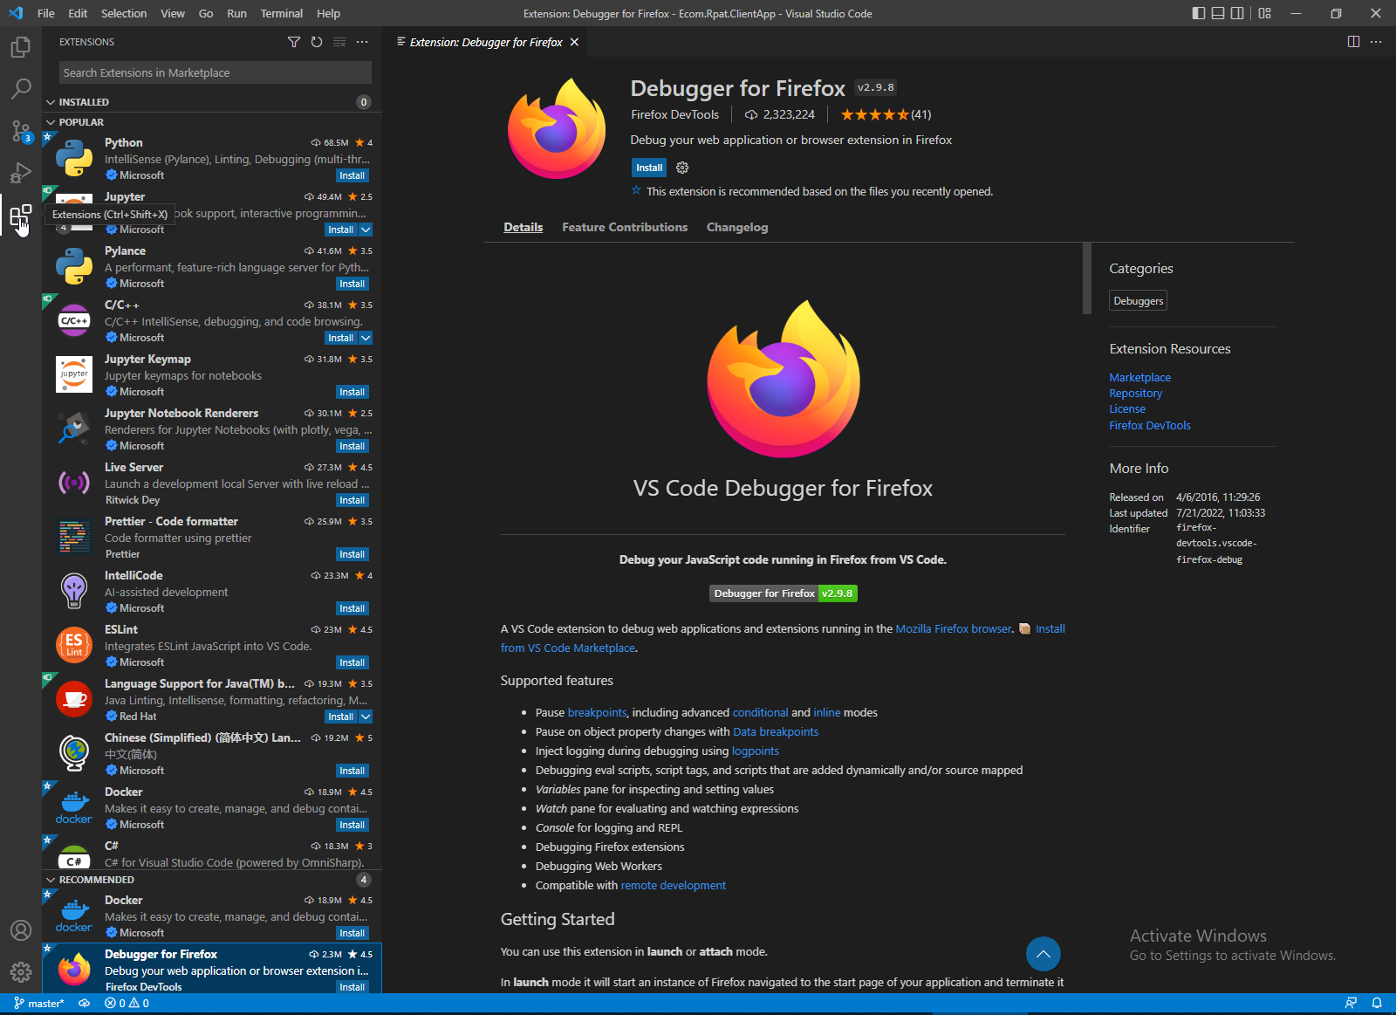Open Run and Debug view

tap(21, 173)
